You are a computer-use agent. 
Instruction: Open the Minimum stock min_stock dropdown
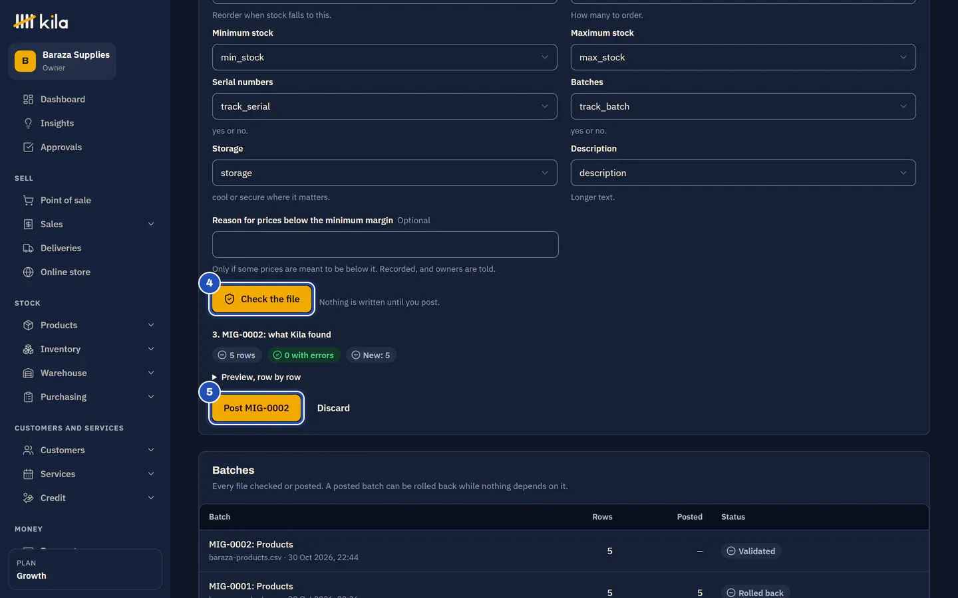tap(385, 57)
